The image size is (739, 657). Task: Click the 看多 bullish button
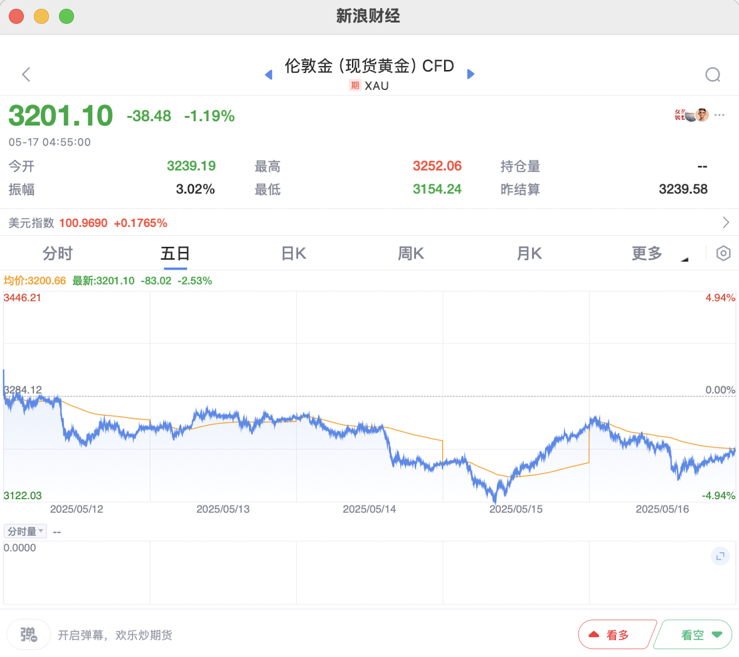click(x=618, y=634)
